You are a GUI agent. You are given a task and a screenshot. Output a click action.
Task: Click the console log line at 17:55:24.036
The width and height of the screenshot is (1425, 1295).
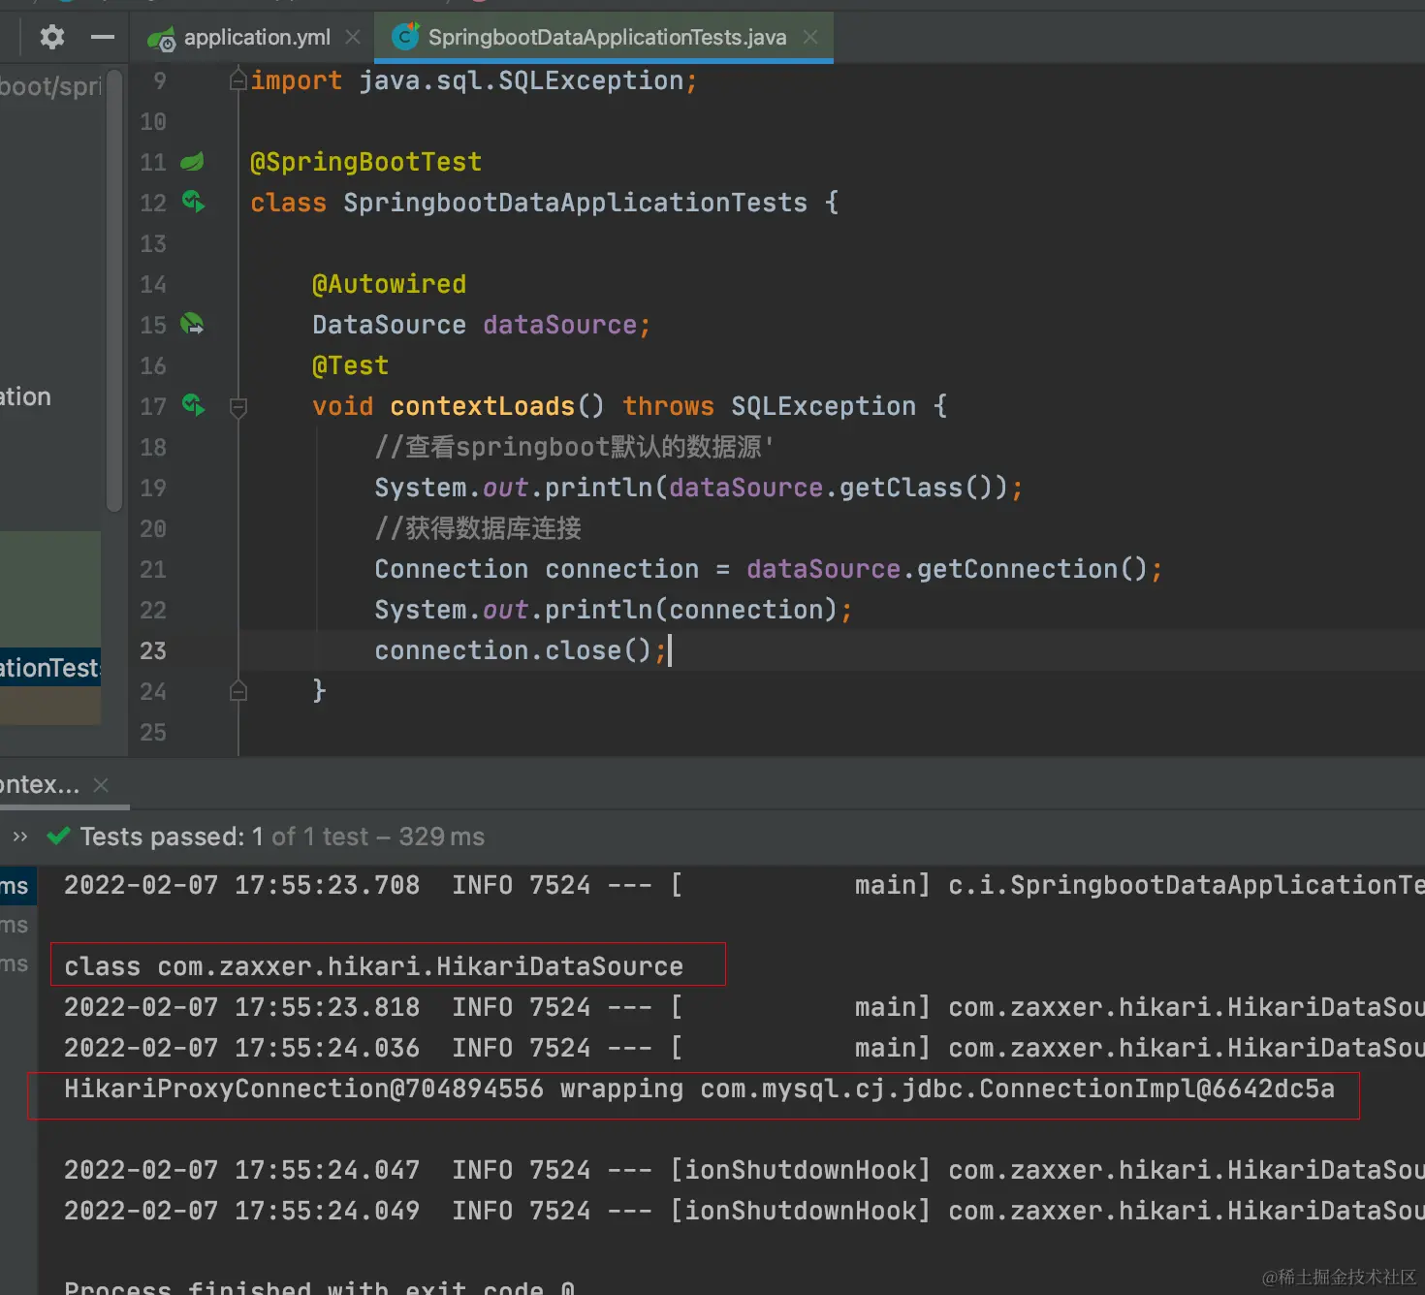[744, 1048]
